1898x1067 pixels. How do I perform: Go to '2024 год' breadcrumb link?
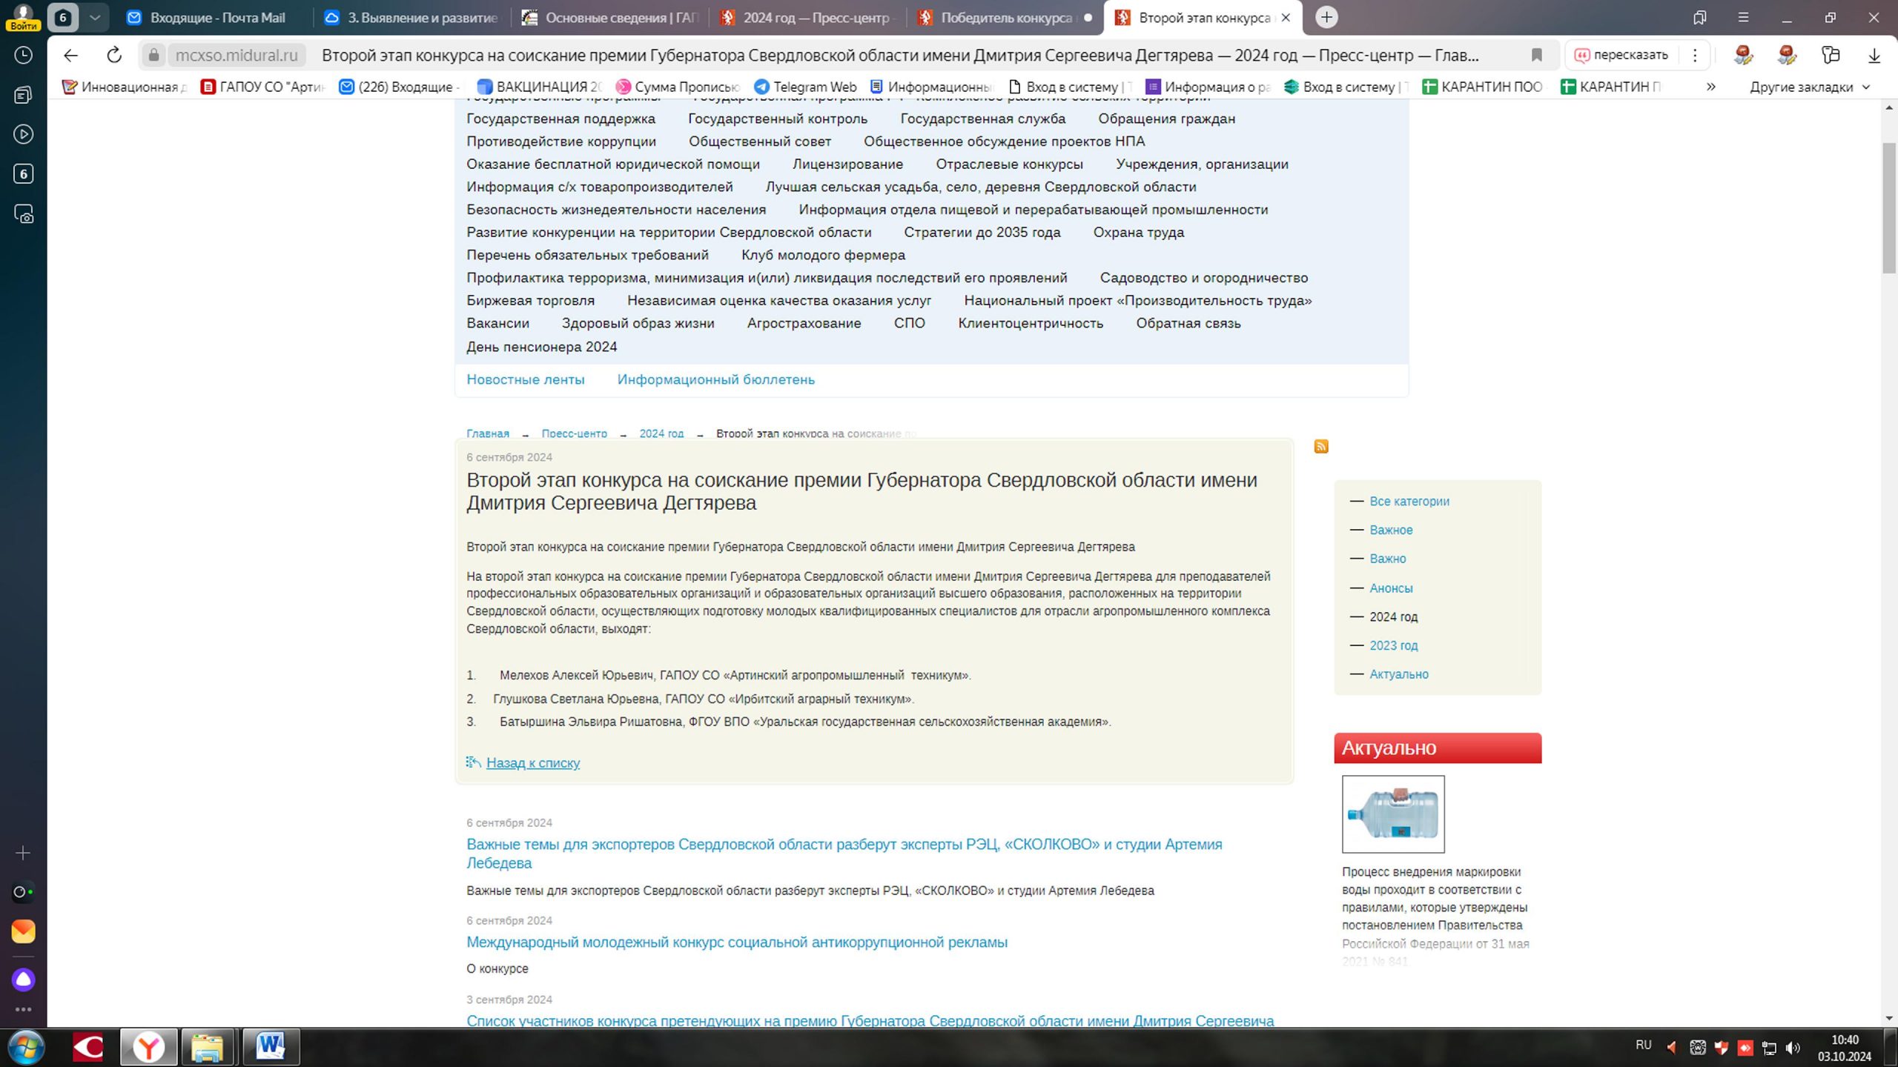(661, 433)
